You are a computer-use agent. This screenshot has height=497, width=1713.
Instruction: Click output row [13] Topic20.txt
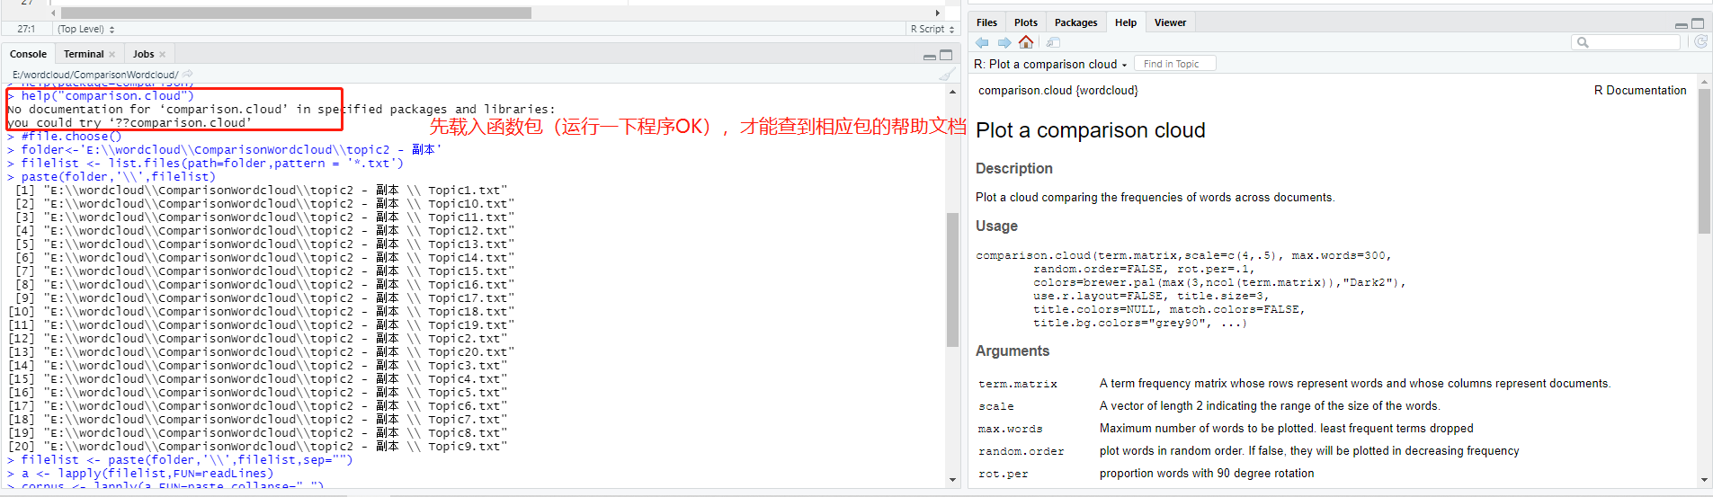tap(261, 352)
